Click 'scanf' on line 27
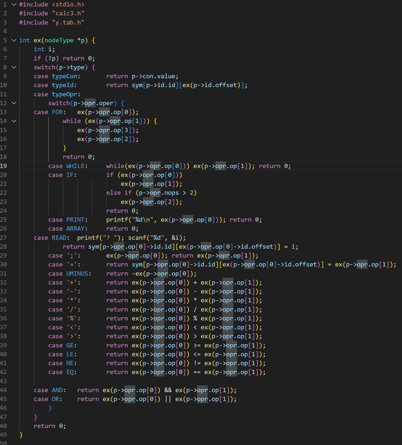This screenshot has height=445, width=402. coord(137,238)
